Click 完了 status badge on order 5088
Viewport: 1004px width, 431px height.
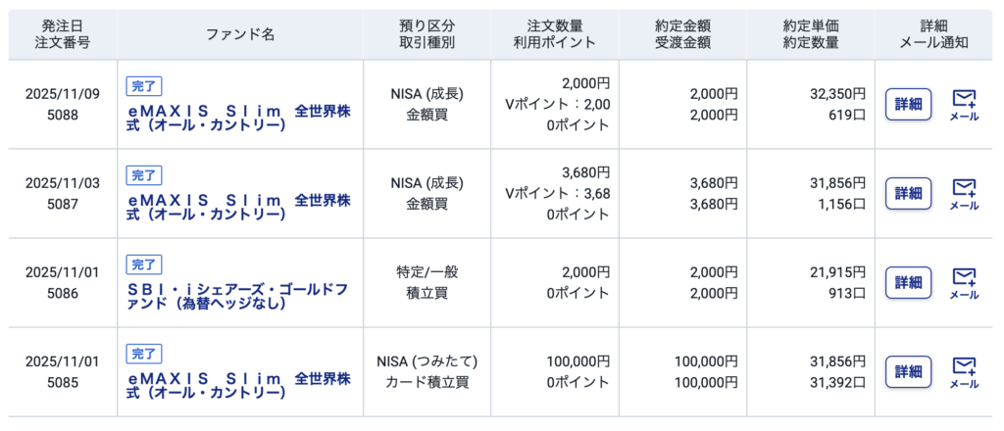pyautogui.click(x=144, y=86)
